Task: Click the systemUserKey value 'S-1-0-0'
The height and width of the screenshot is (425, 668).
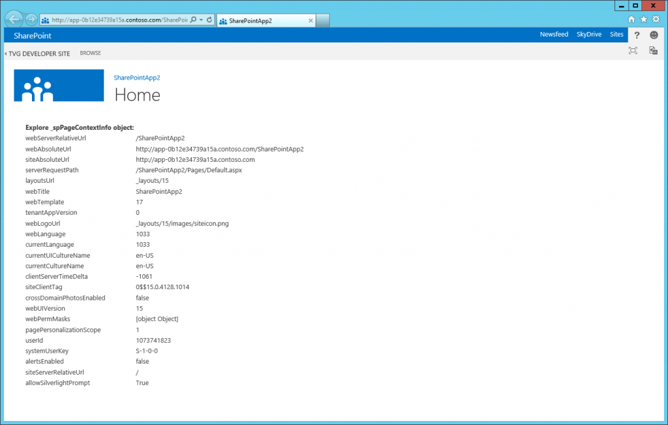Action: point(147,351)
